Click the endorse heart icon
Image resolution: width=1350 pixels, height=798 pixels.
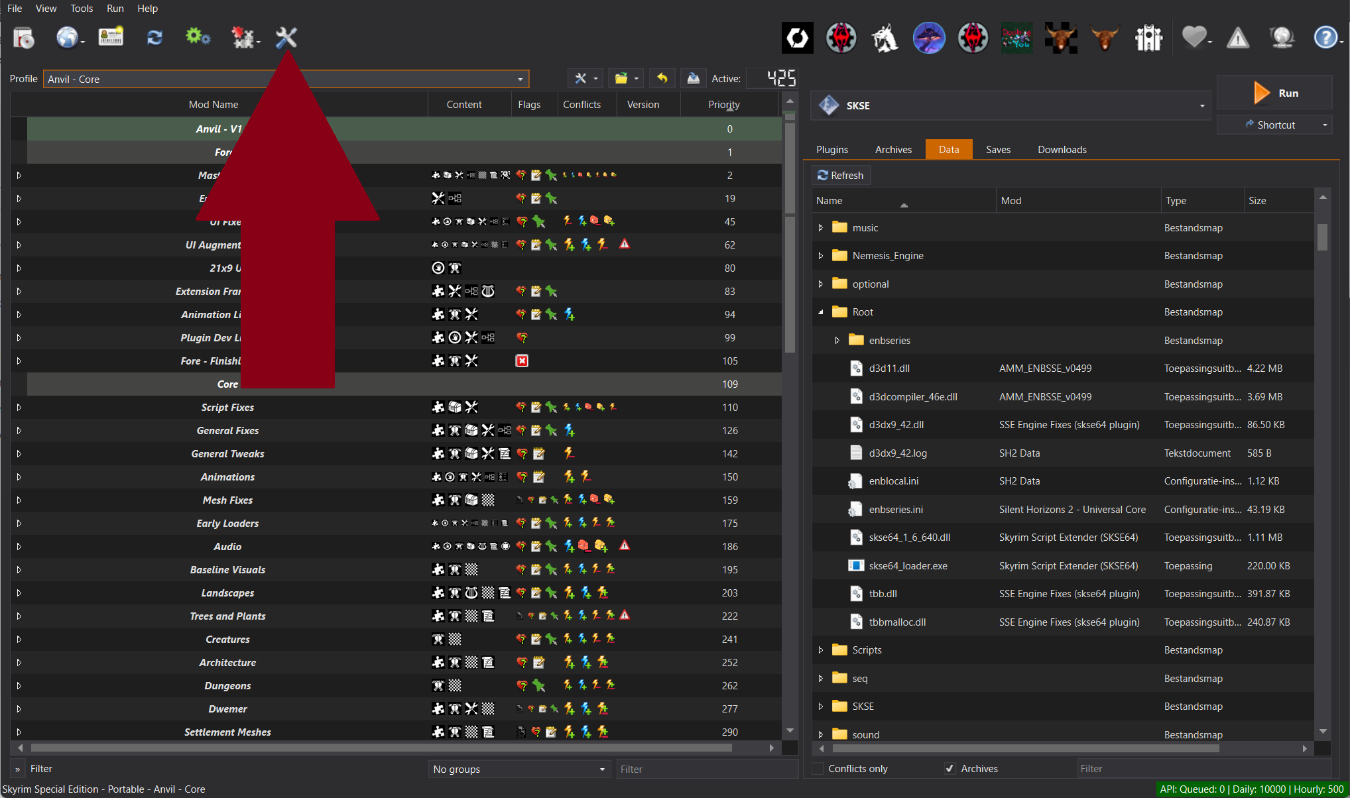[x=1194, y=38]
